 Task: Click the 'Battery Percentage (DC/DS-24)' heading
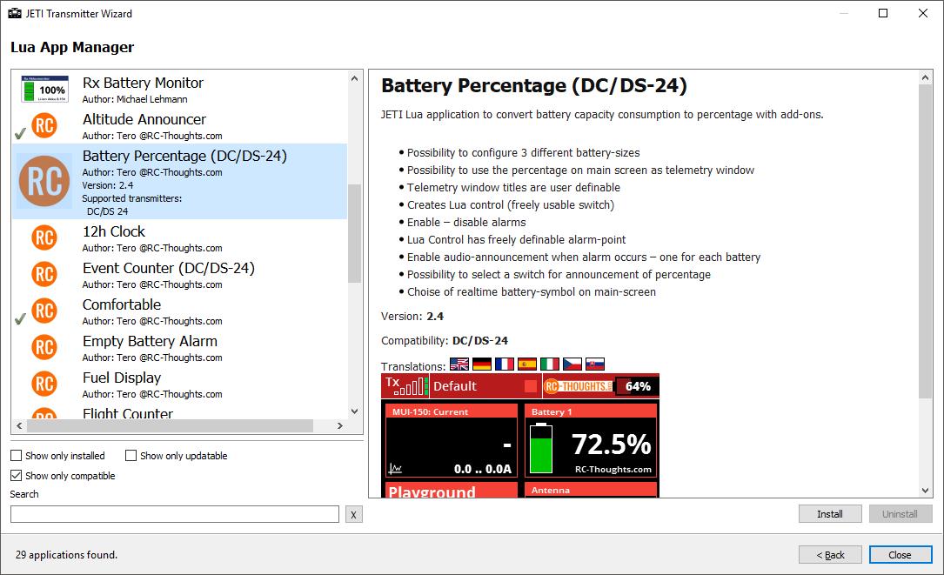[x=534, y=85]
